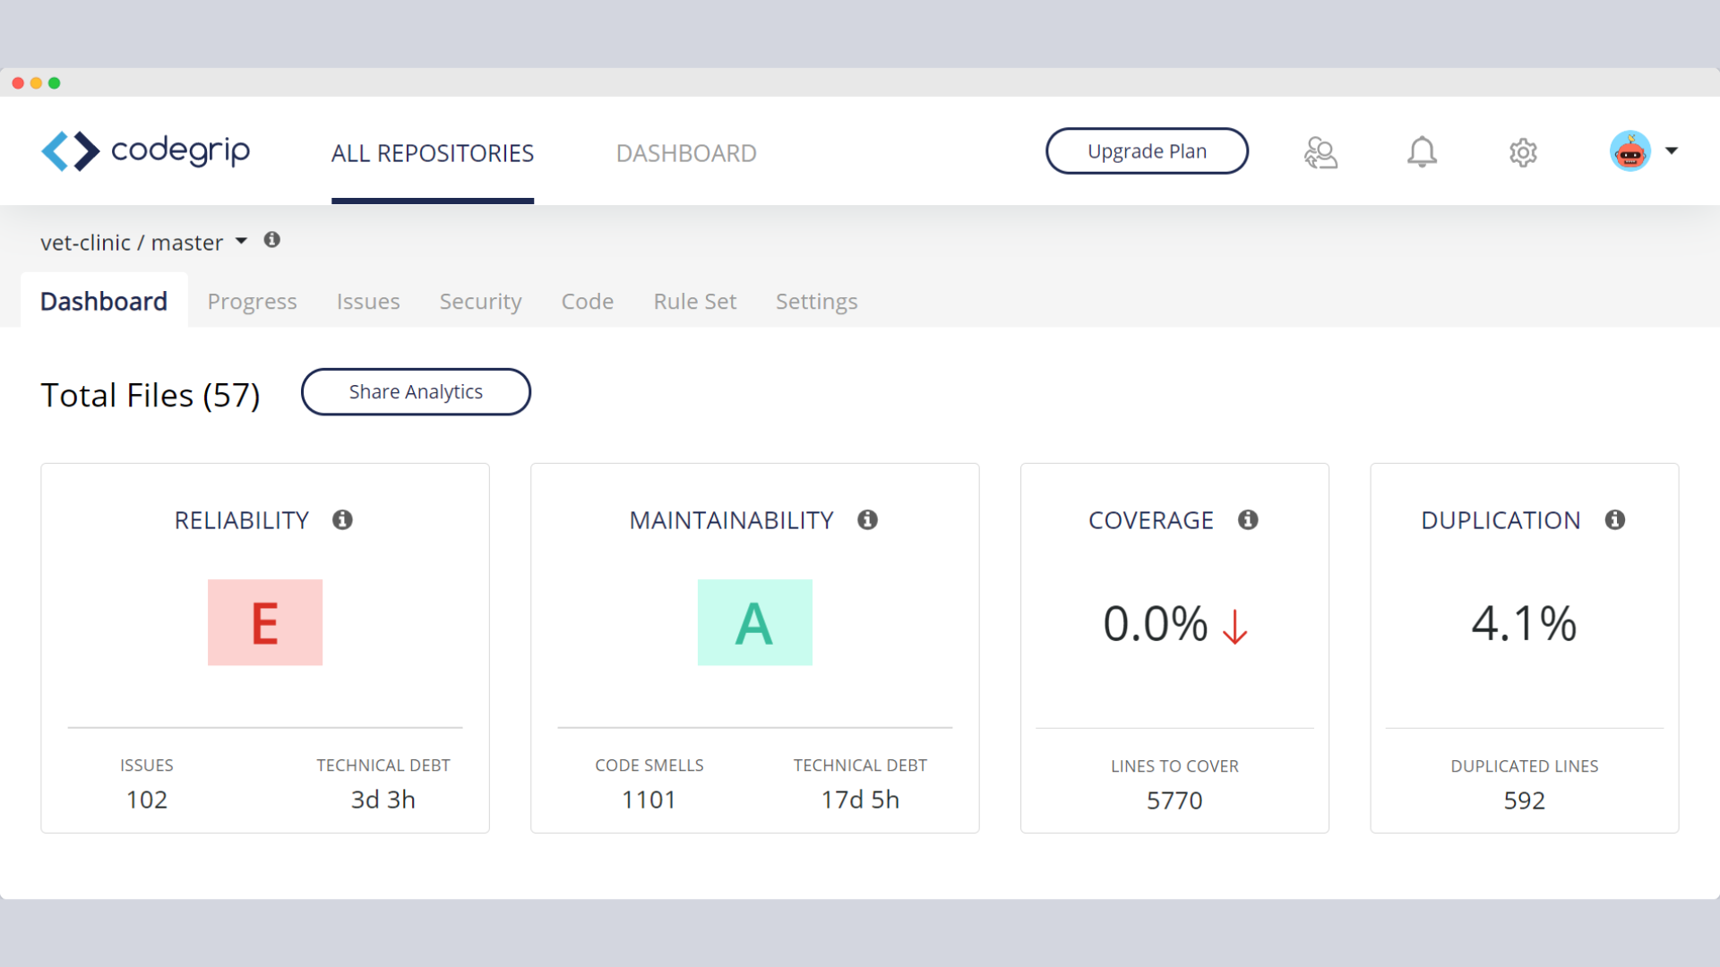Click the Share Analytics button
The height and width of the screenshot is (967, 1720).
[416, 392]
